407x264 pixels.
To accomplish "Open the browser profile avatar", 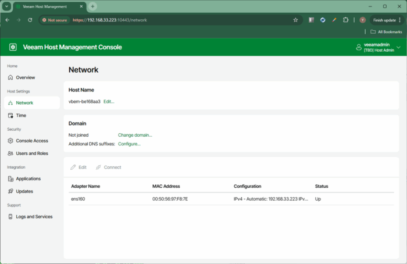I will pos(363,20).
